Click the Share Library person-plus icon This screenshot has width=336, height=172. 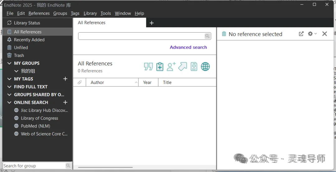point(171,67)
